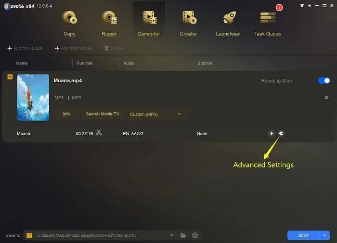Play preview of Moana title
Viewport: 337px width, 243px height.
click(272, 133)
